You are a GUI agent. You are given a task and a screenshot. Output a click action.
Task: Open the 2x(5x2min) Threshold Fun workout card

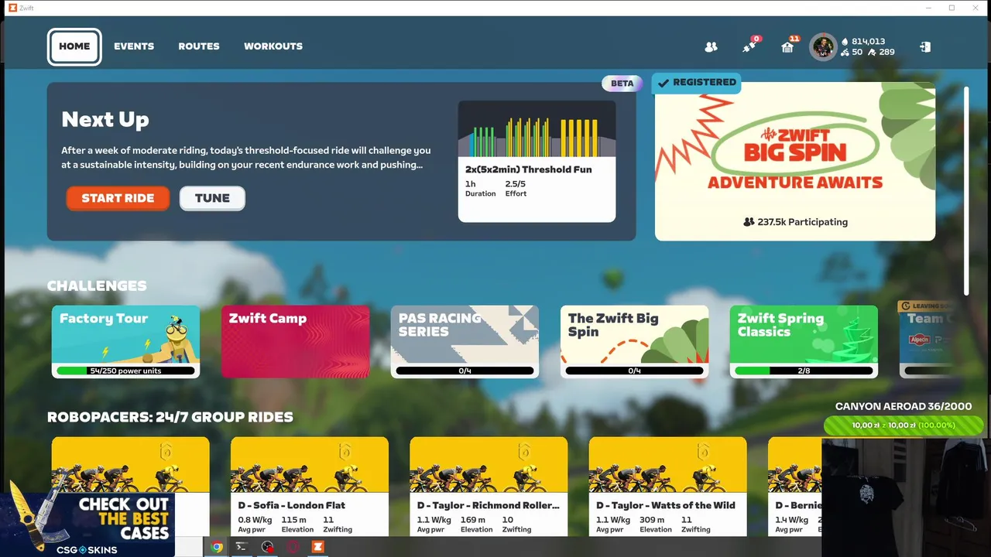[537, 161]
